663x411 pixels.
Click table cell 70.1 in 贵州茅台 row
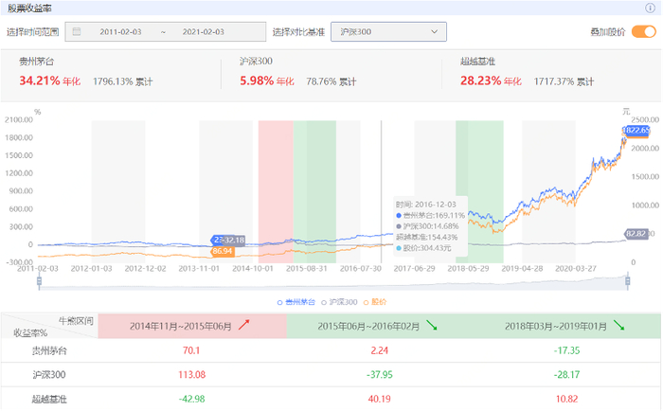(x=191, y=350)
